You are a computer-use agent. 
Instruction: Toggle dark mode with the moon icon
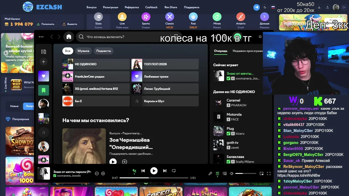(x=265, y=7)
